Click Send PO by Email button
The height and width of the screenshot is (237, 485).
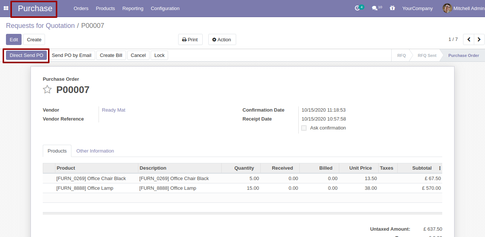(x=71, y=55)
